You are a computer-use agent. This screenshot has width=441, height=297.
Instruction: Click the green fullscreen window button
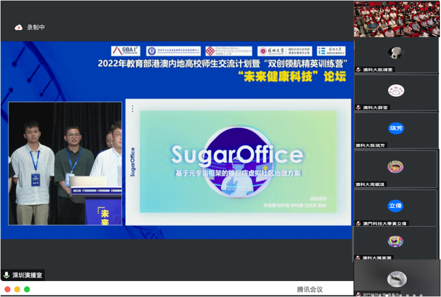pos(27,289)
